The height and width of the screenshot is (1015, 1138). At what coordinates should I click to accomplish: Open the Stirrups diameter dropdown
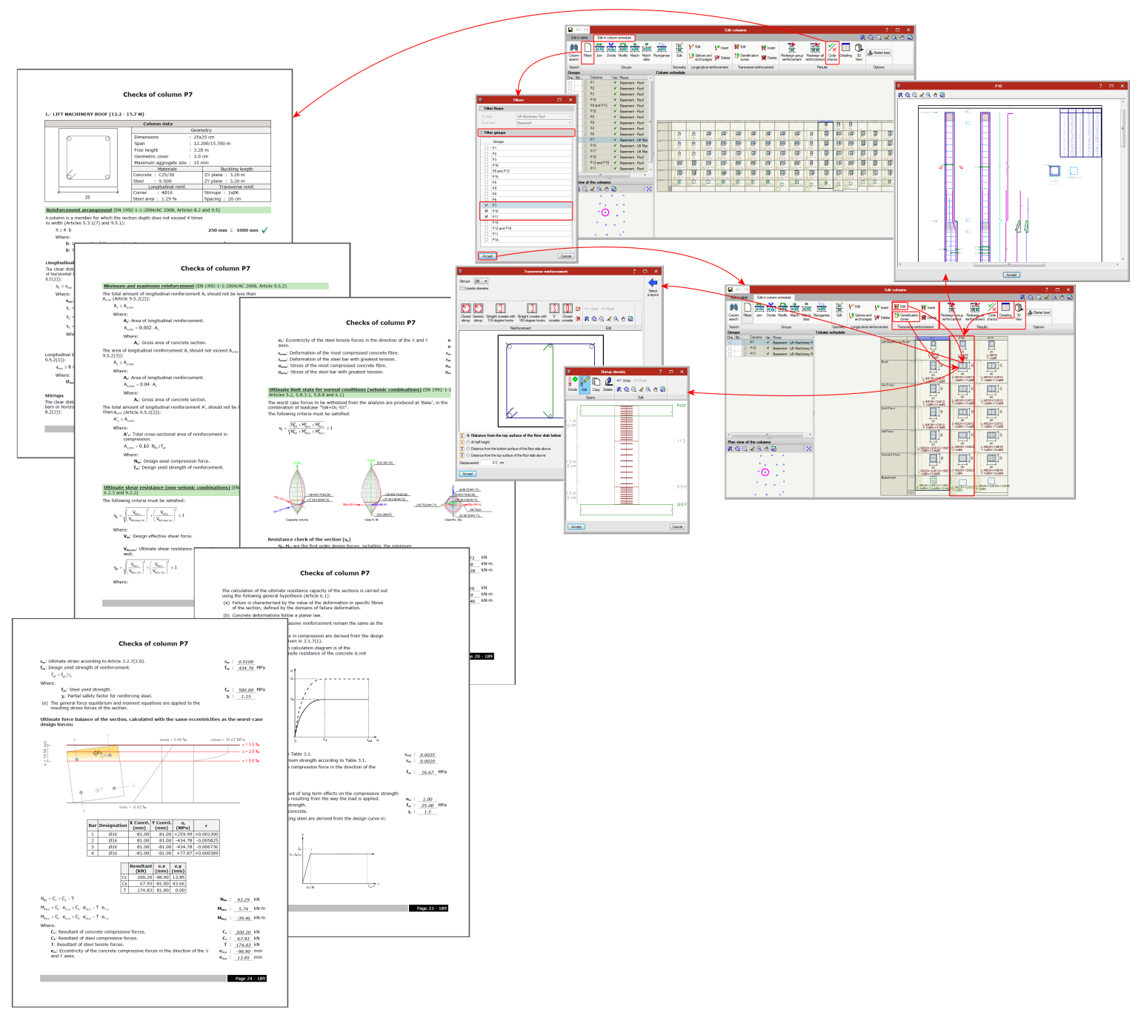[x=481, y=281]
